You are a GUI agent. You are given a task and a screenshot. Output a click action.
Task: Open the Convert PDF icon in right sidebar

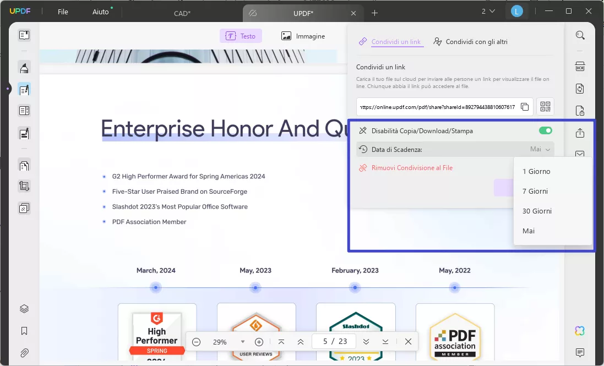point(580,89)
